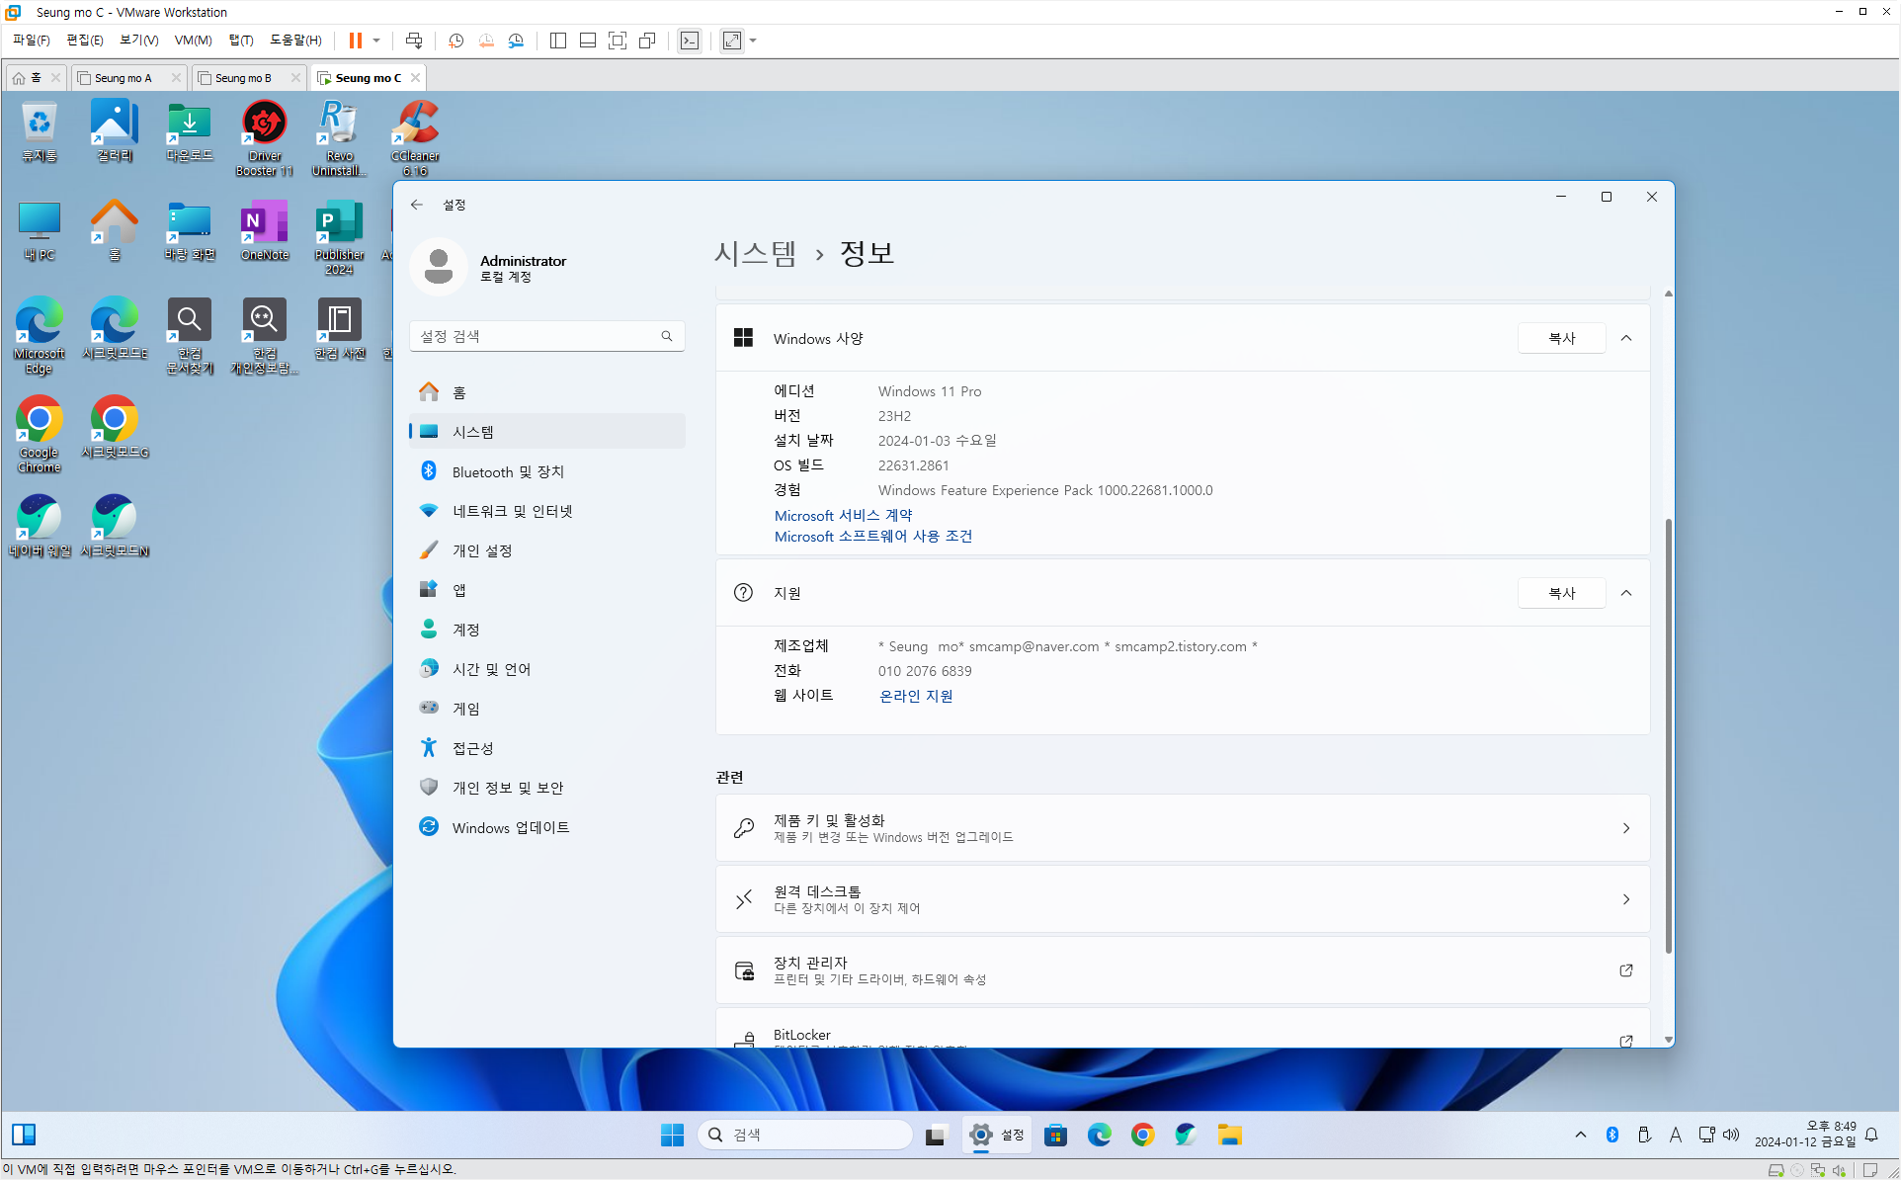Open Windows 업데이트 in sidebar
Screen dimensions: 1901x1180
coord(510,827)
